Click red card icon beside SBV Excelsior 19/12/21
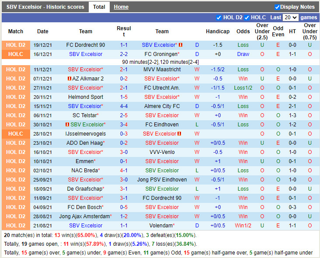Viewport: 320px width, 258px height. point(181,45)
